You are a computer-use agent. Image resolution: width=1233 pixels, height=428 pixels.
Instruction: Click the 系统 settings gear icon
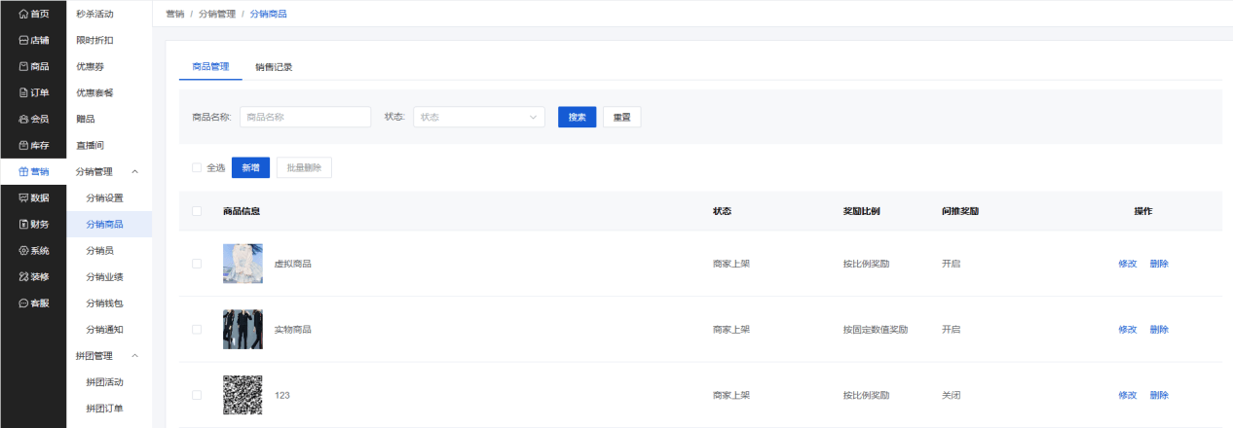click(23, 250)
